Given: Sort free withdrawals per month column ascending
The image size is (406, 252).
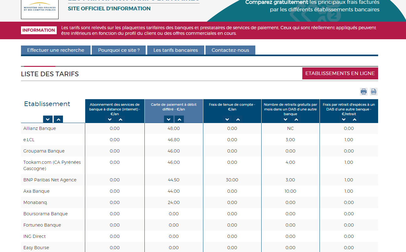Looking at the screenshot, I should coord(296,120).
